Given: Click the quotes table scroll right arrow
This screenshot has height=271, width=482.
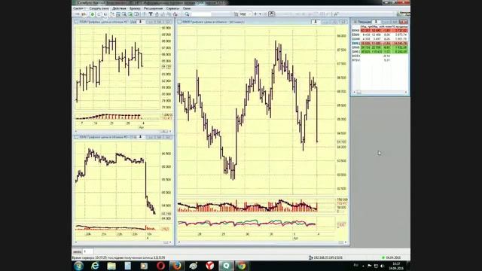Looking at the screenshot, I should point(406,93).
